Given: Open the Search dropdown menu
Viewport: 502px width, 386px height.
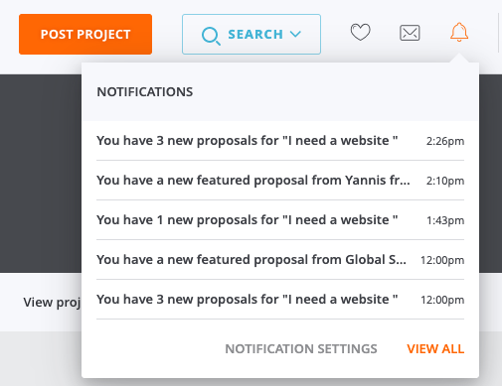Looking at the screenshot, I should coord(251,34).
